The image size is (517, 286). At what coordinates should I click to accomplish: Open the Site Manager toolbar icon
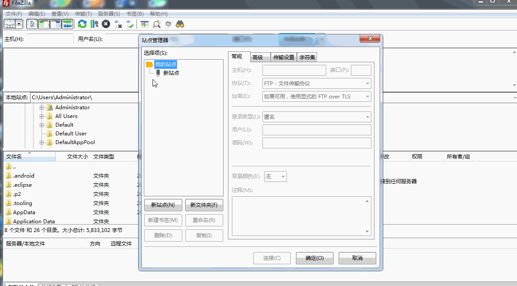coord(10,24)
